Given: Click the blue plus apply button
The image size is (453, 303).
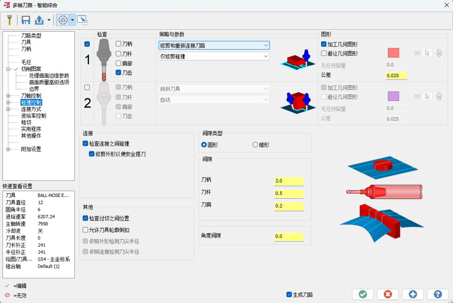Looking at the screenshot, I should tap(413, 294).
